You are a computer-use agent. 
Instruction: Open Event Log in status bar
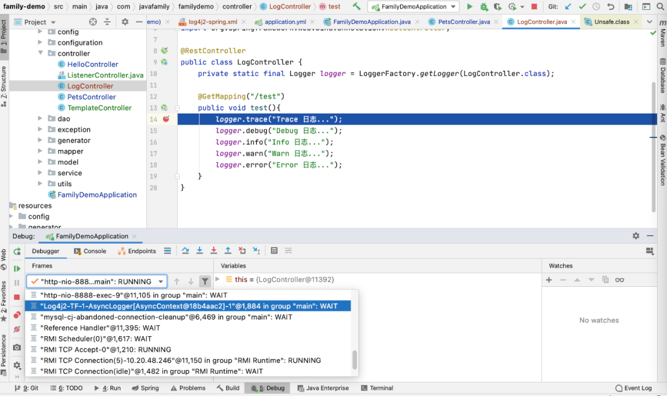(633, 388)
